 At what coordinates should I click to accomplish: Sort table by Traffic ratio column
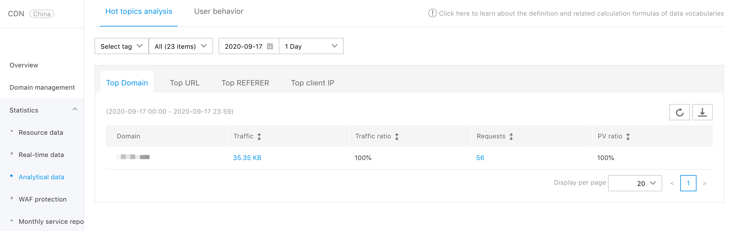pos(397,137)
